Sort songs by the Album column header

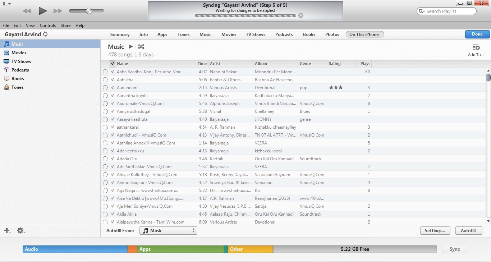coord(276,64)
